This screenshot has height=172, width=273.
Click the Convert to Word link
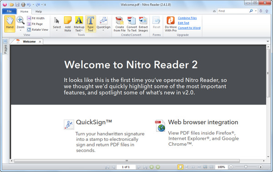[x=189, y=28]
